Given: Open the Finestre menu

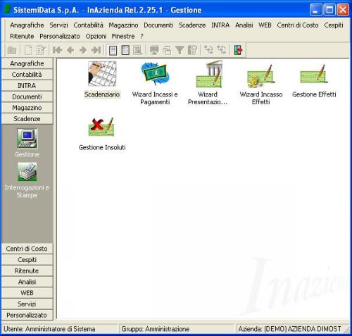Looking at the screenshot, I should [123, 36].
